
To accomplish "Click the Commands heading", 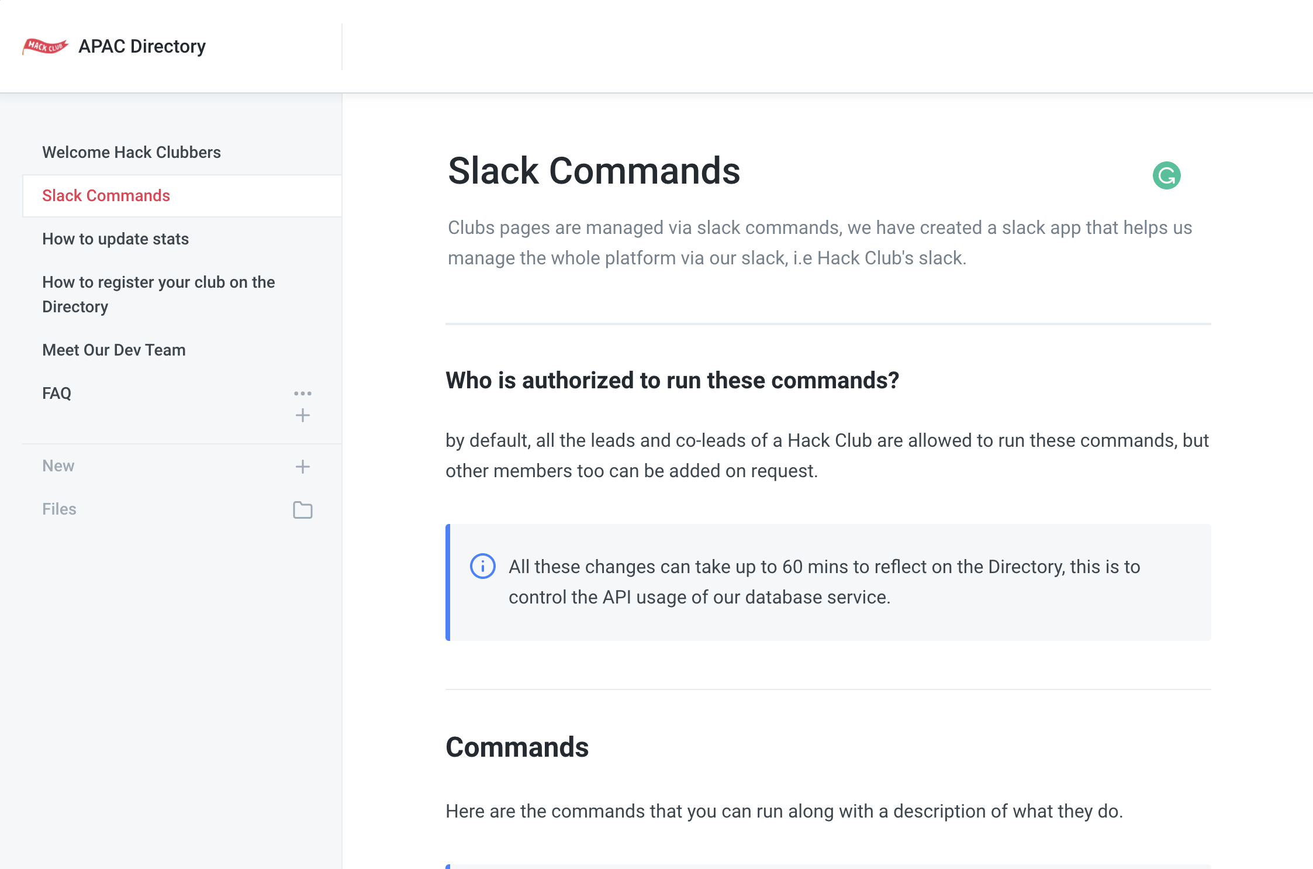I will tap(517, 747).
